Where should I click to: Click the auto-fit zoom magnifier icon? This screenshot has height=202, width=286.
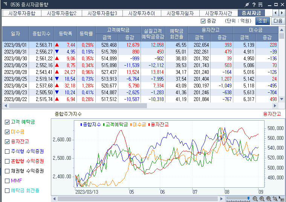tap(269, 199)
